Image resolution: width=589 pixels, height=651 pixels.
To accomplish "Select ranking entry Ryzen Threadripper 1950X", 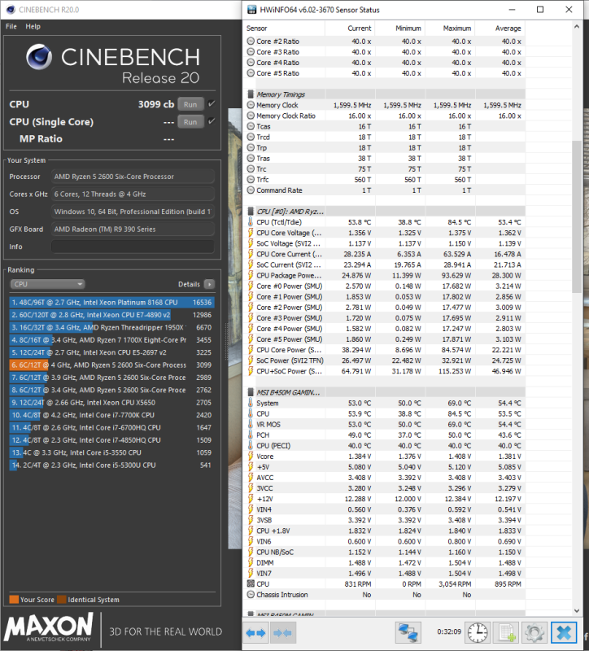I will click(x=111, y=327).
